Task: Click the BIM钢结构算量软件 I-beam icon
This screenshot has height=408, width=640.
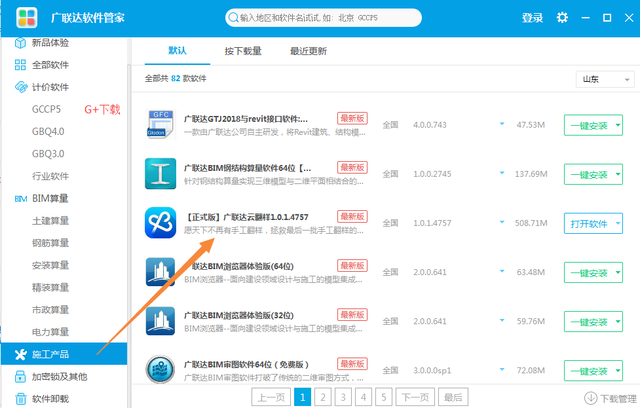Action: click(160, 174)
